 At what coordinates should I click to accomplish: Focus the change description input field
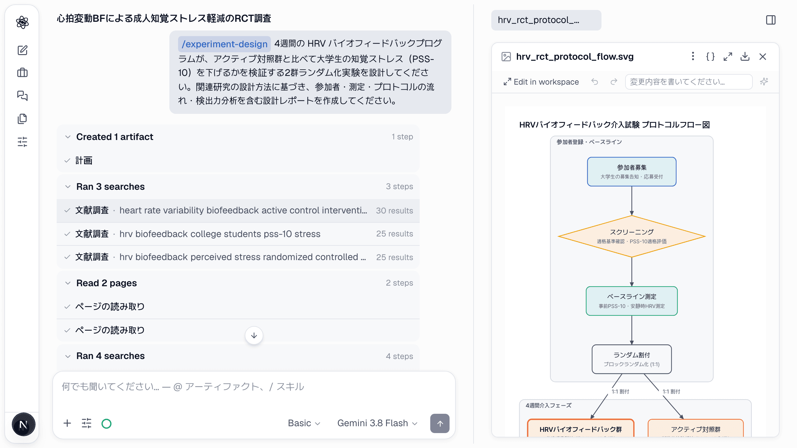[689, 82]
